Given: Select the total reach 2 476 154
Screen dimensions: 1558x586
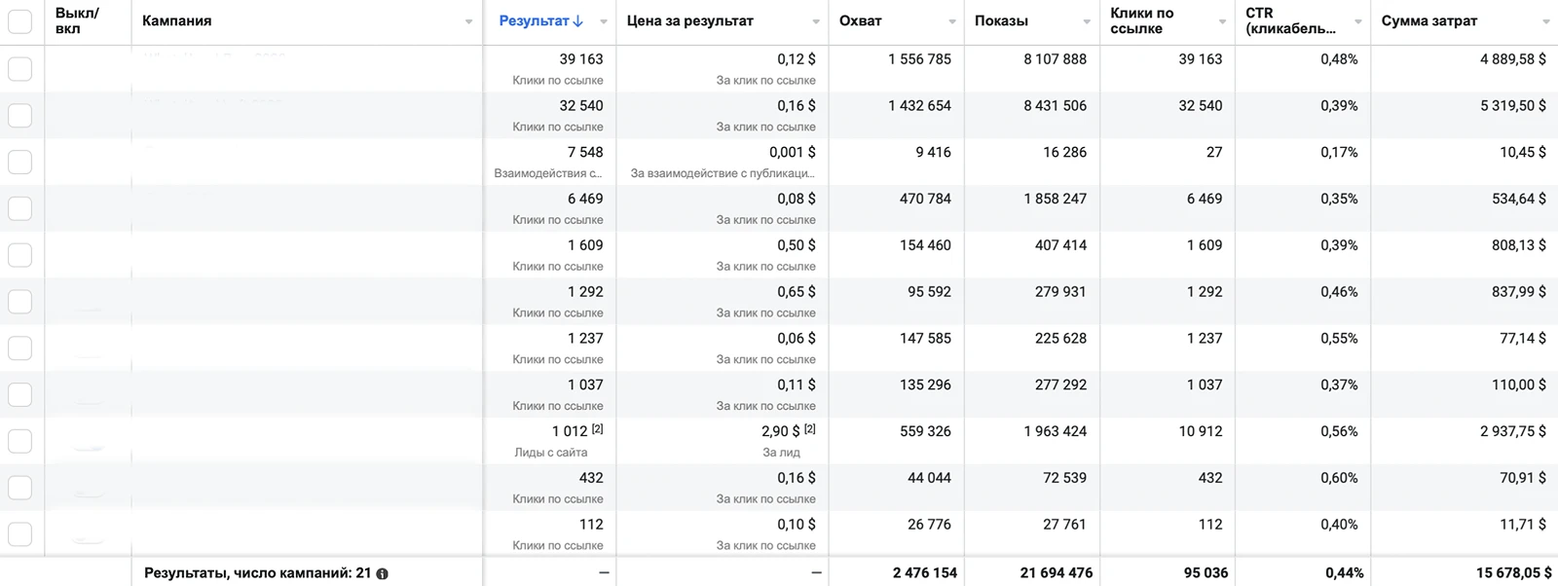Looking at the screenshot, I should [x=925, y=573].
